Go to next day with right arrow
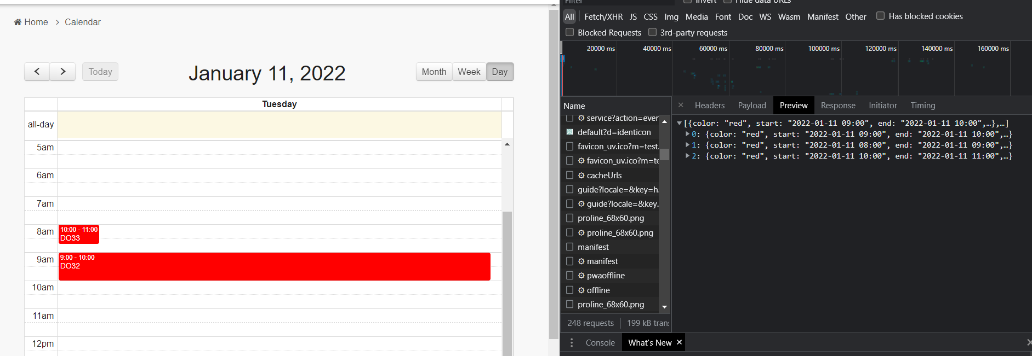The image size is (1032, 356). point(62,72)
